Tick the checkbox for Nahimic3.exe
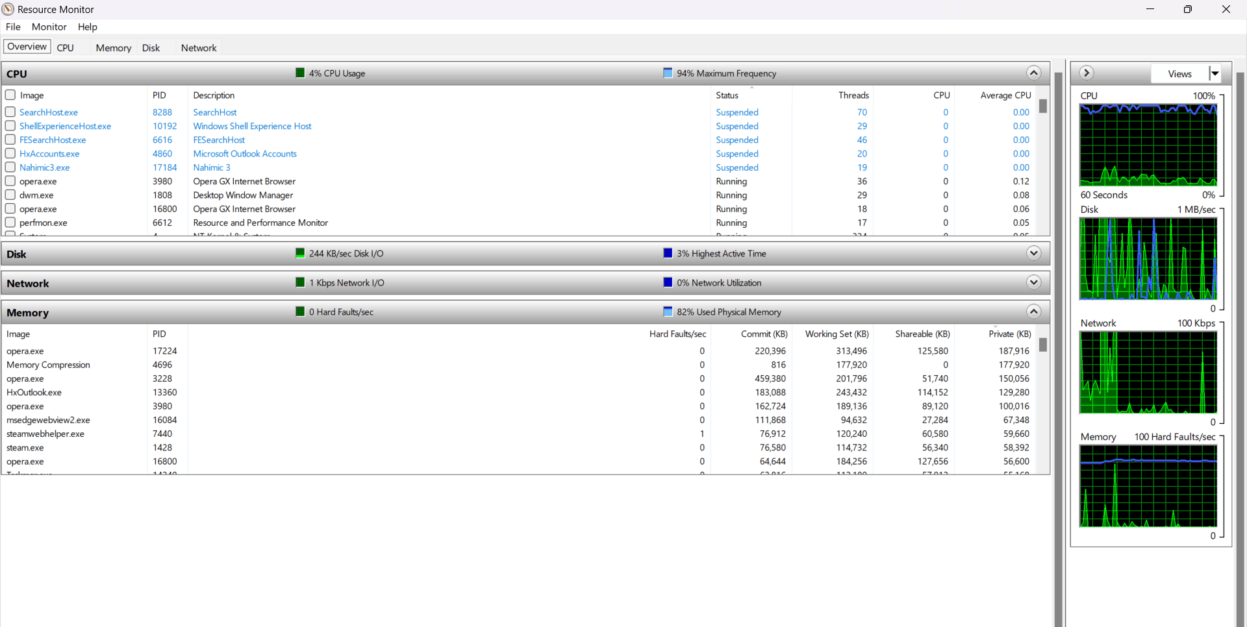Image resolution: width=1247 pixels, height=627 pixels. pos(10,167)
